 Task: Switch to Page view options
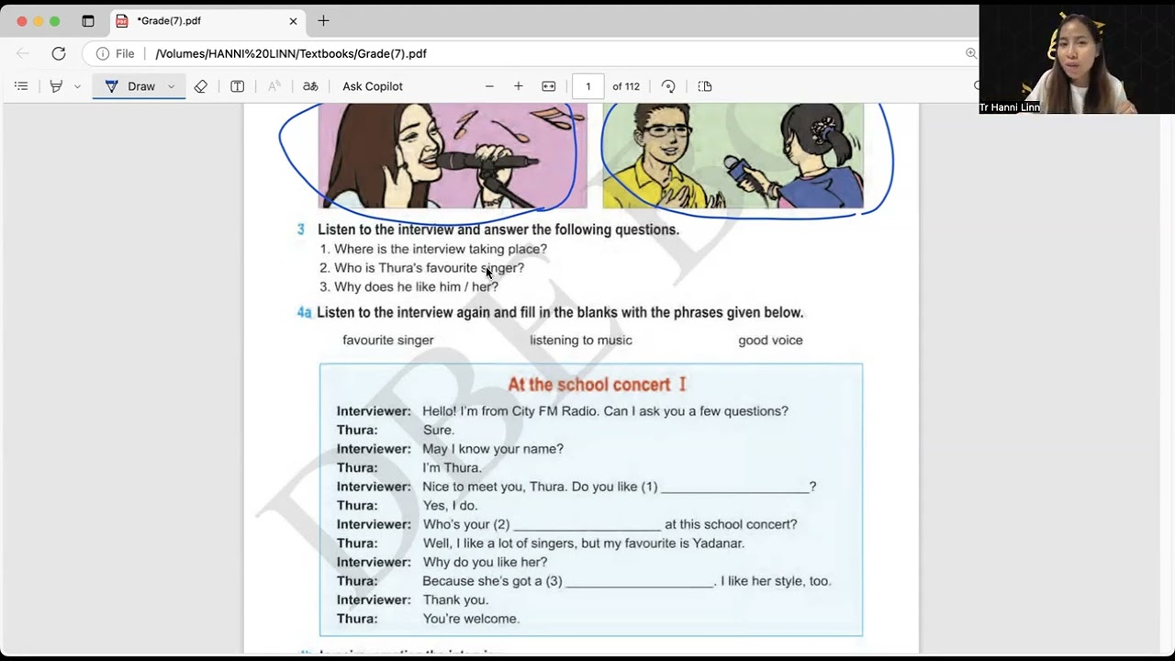click(705, 86)
